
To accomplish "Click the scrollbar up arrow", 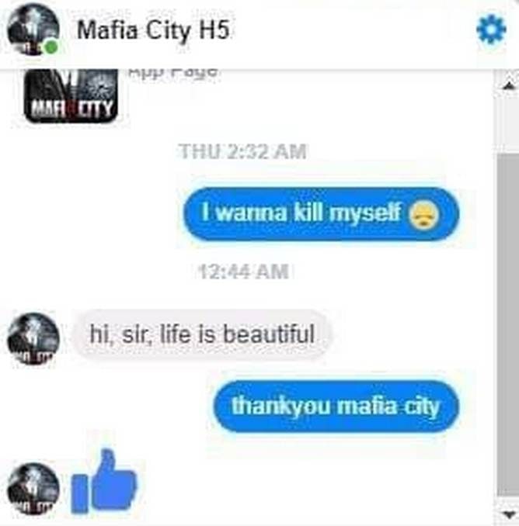I will (509, 86).
